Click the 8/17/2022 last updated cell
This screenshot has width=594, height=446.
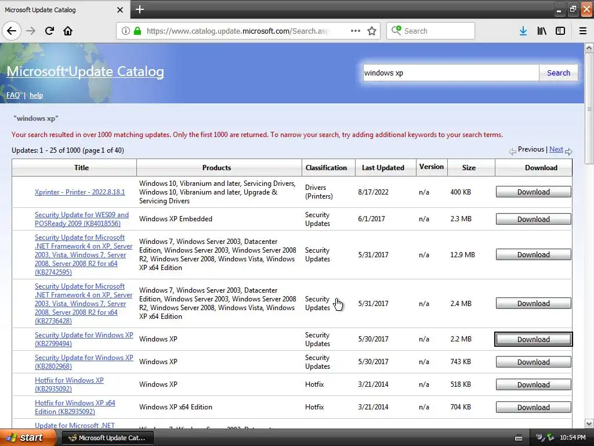[373, 192]
